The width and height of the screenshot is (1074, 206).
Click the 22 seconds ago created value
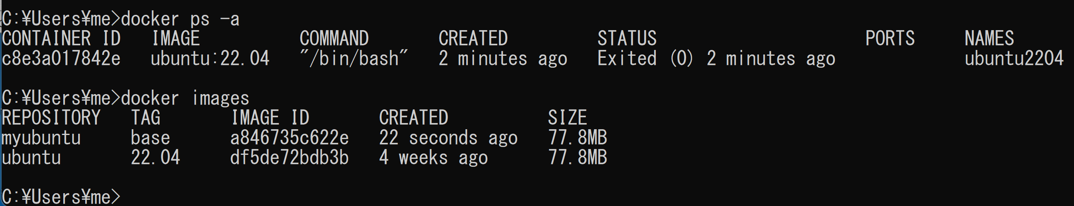(448, 138)
